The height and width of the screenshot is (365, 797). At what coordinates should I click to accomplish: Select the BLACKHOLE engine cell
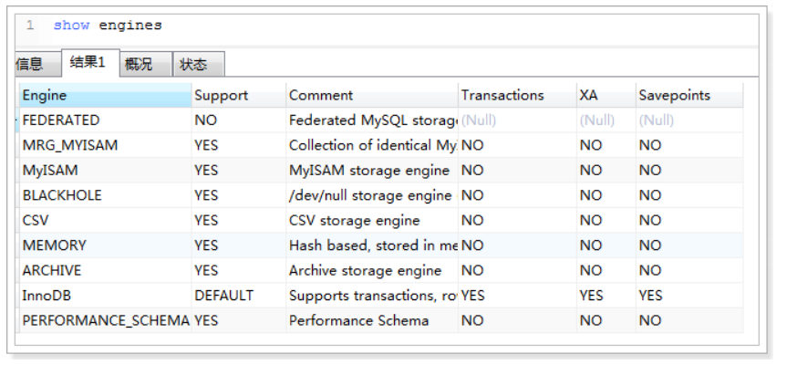tap(106, 195)
